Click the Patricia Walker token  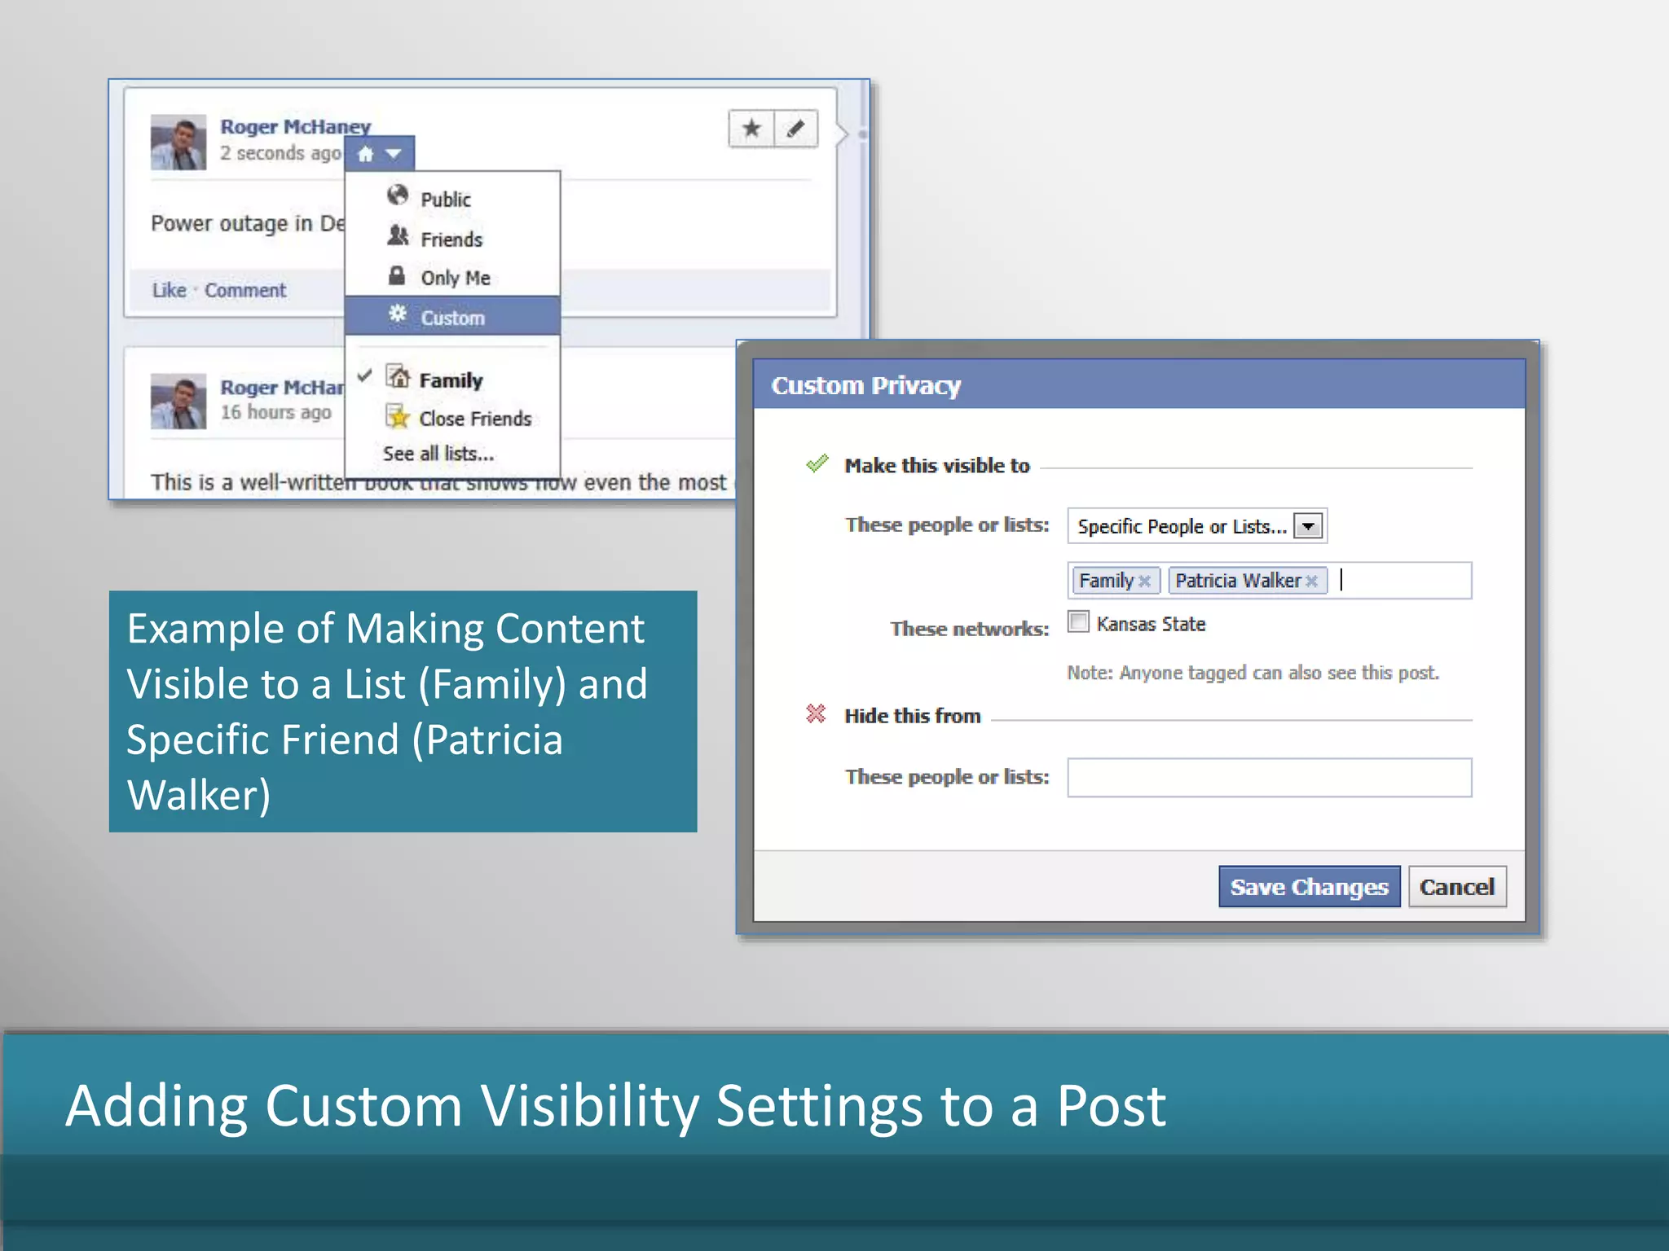(x=1248, y=581)
